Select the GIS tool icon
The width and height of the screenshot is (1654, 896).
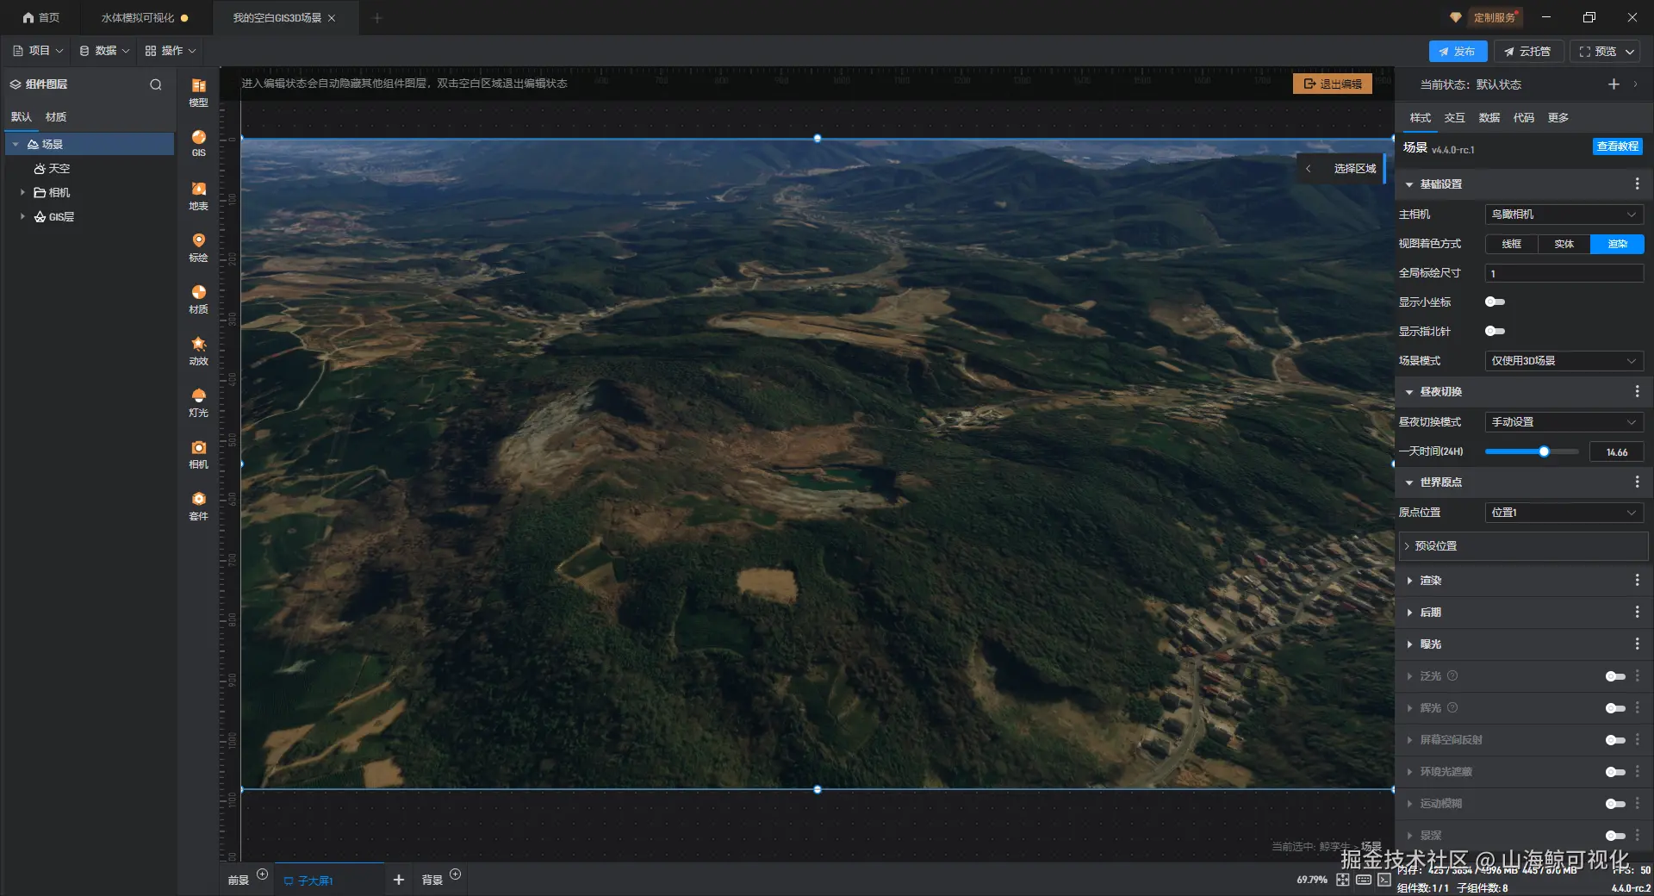198,143
